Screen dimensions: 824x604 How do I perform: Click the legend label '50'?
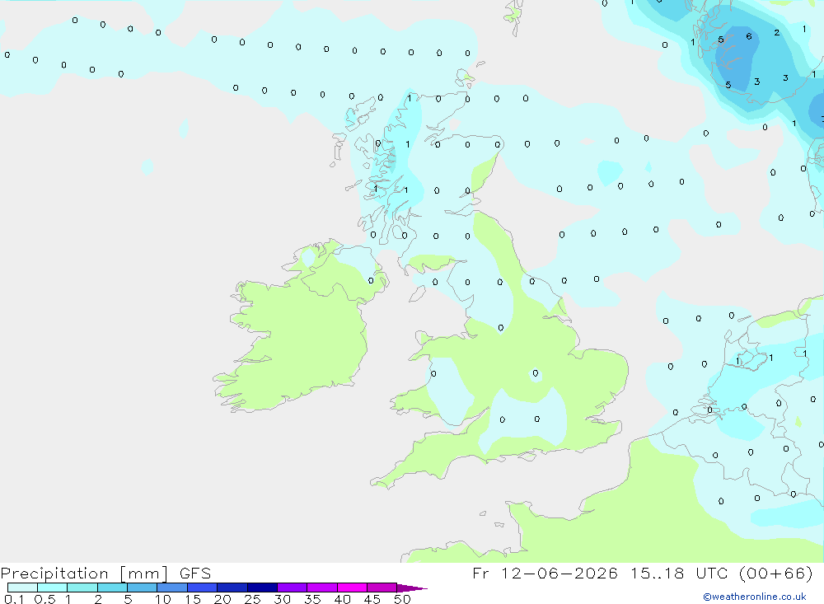(x=402, y=599)
